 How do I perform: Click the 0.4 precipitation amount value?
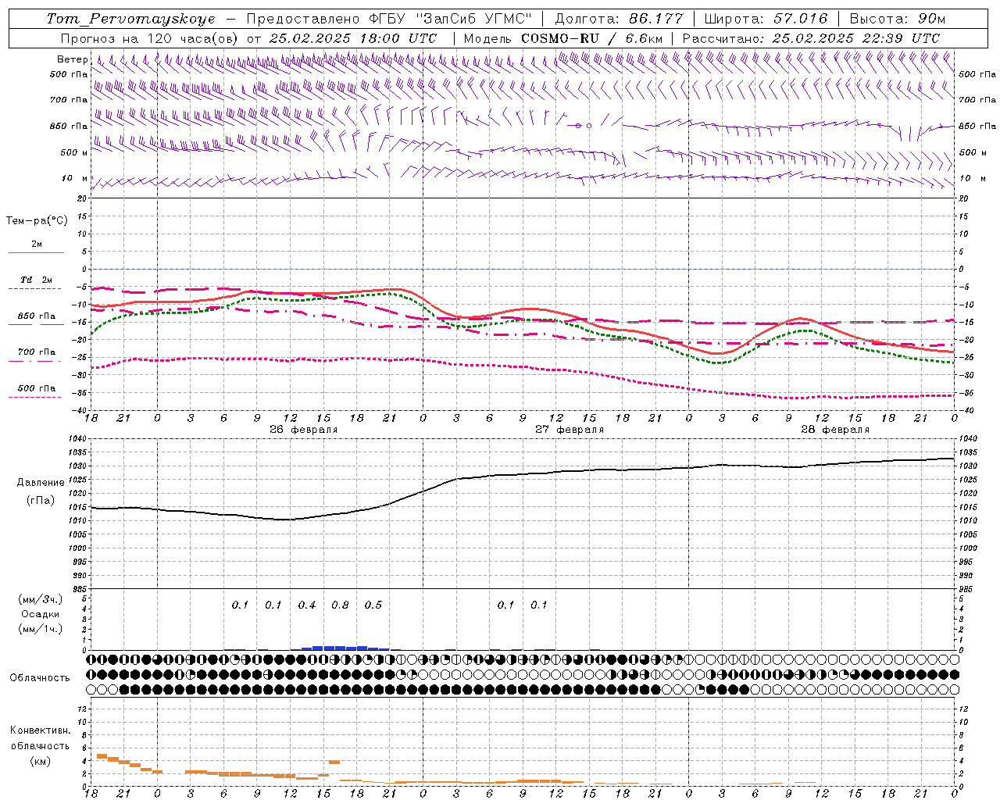(307, 605)
